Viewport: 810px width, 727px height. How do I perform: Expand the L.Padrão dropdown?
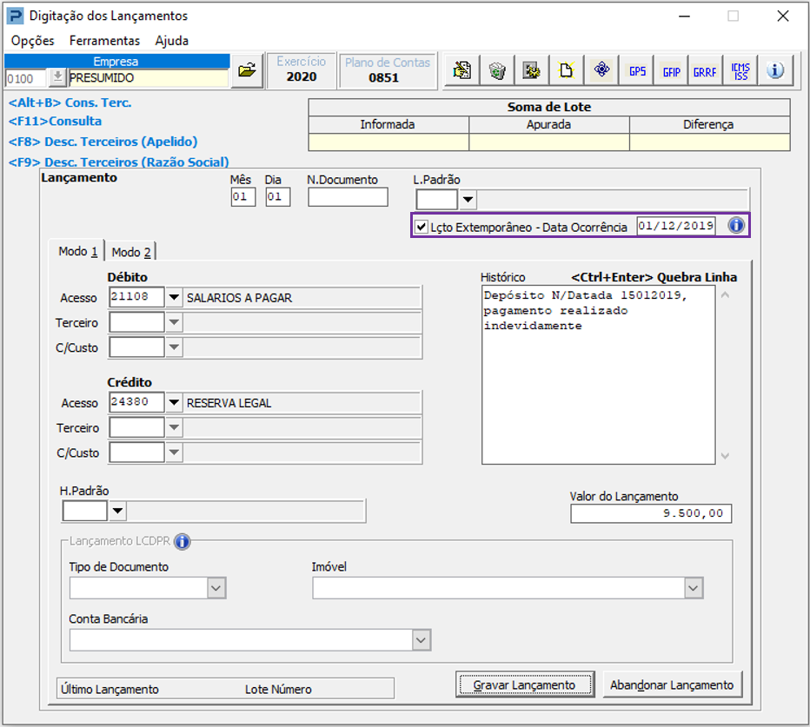pyautogui.click(x=468, y=199)
